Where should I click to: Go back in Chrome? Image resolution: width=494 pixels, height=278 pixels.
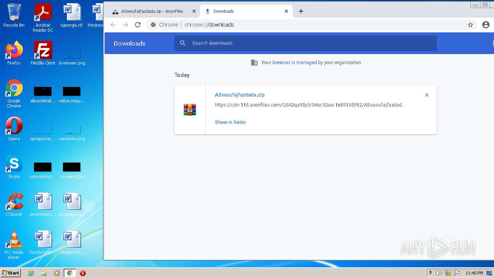point(113,25)
